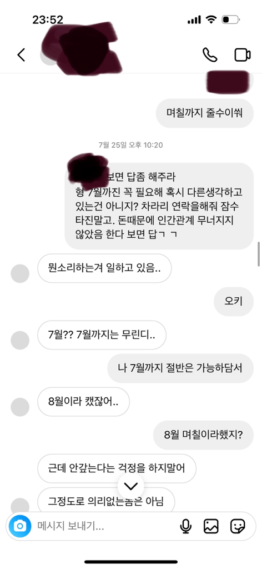Image resolution: width=262 pixels, height=569 pixels.
Task: Tap message '나 7월까지 절반은 가능하담서'
Action: tap(180, 368)
